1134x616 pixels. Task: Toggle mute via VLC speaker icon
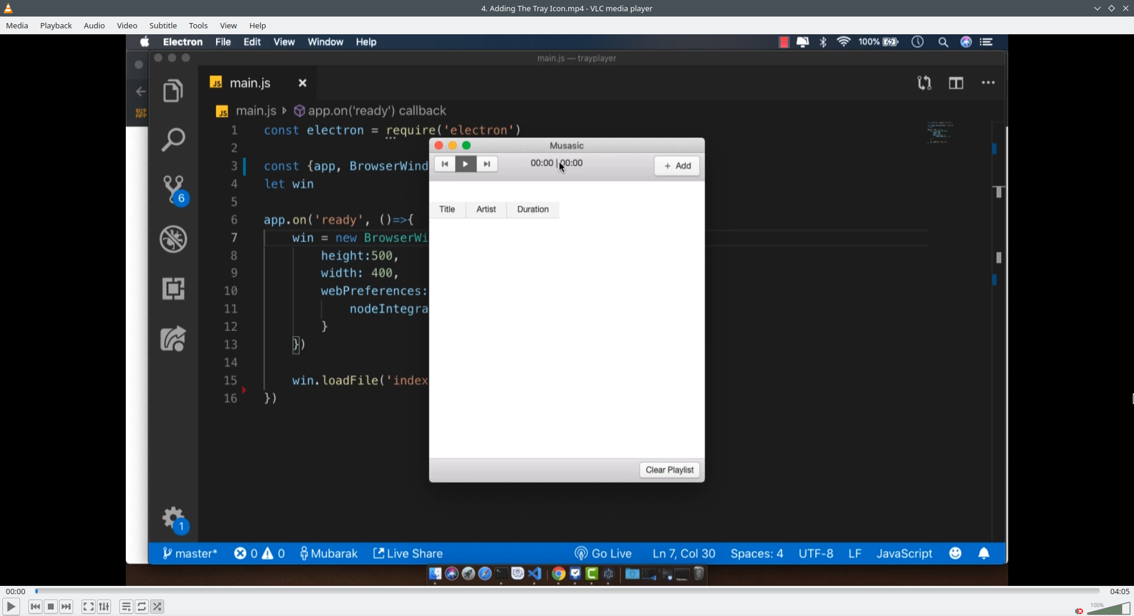1079,611
